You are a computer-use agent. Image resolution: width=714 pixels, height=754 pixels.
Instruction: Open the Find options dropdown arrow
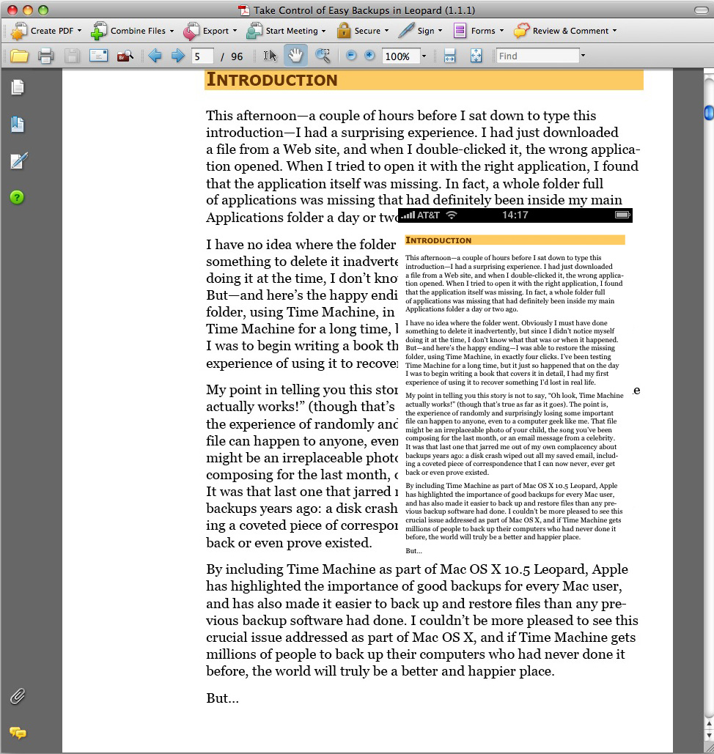[583, 56]
